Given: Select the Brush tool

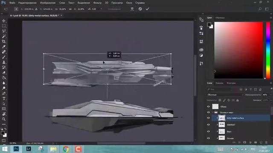Looking at the screenshot, I should click(4, 57).
